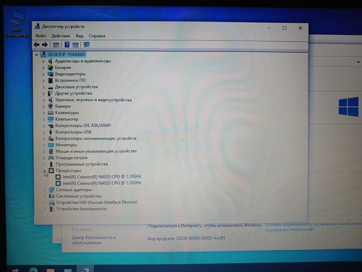Minimize the Диспетчер устройств window
The image size is (362, 272).
tap(269, 28)
